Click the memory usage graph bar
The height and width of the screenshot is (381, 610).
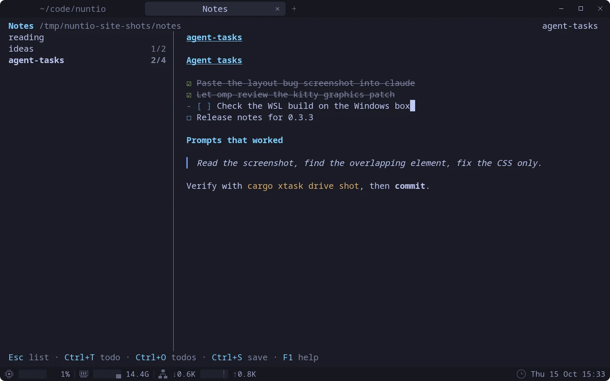pyautogui.click(x=107, y=374)
